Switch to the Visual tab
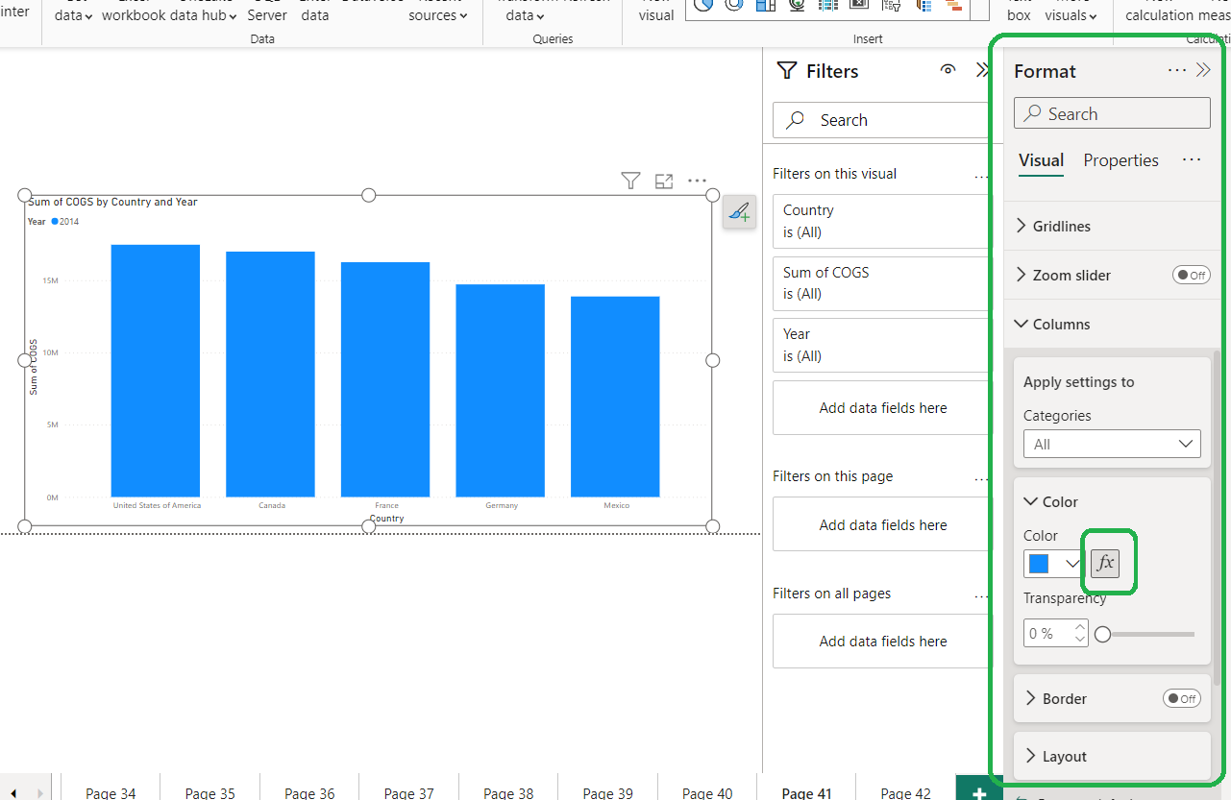The width and height of the screenshot is (1231, 800). (x=1041, y=160)
